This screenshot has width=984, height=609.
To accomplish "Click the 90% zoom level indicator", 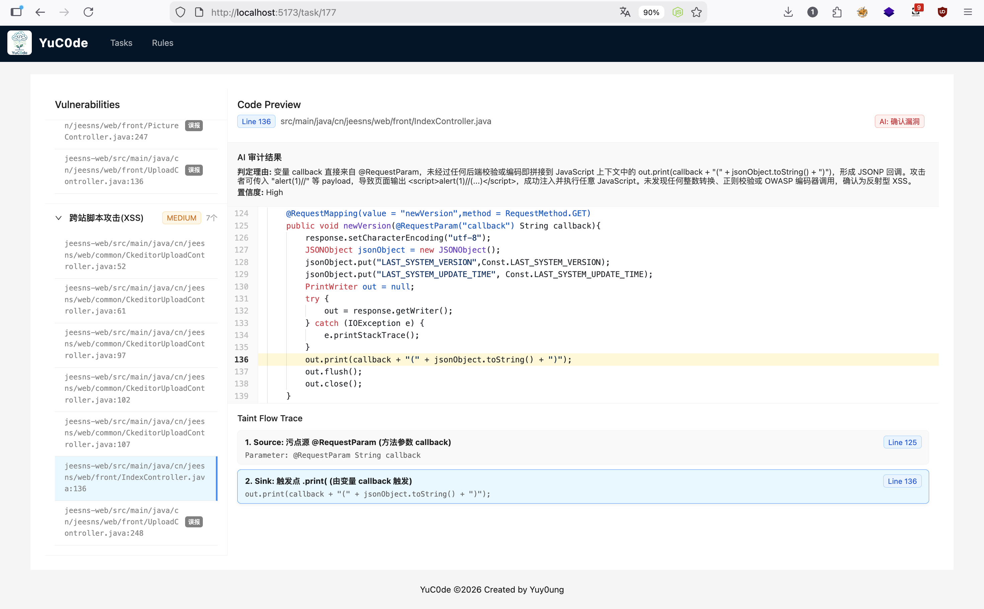I will tap(651, 12).
